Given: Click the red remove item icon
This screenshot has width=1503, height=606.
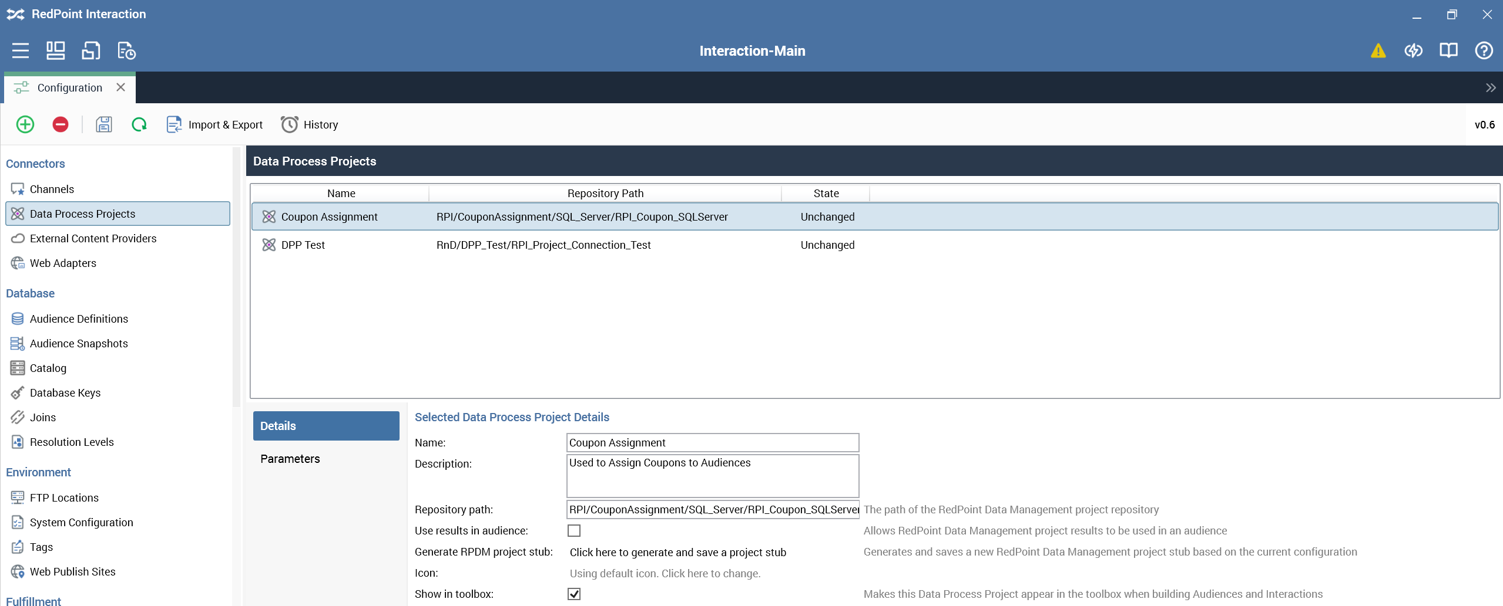Looking at the screenshot, I should [x=61, y=124].
